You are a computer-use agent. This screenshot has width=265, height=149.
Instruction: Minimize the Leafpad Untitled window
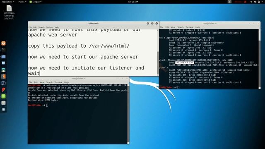(x=148, y=24)
